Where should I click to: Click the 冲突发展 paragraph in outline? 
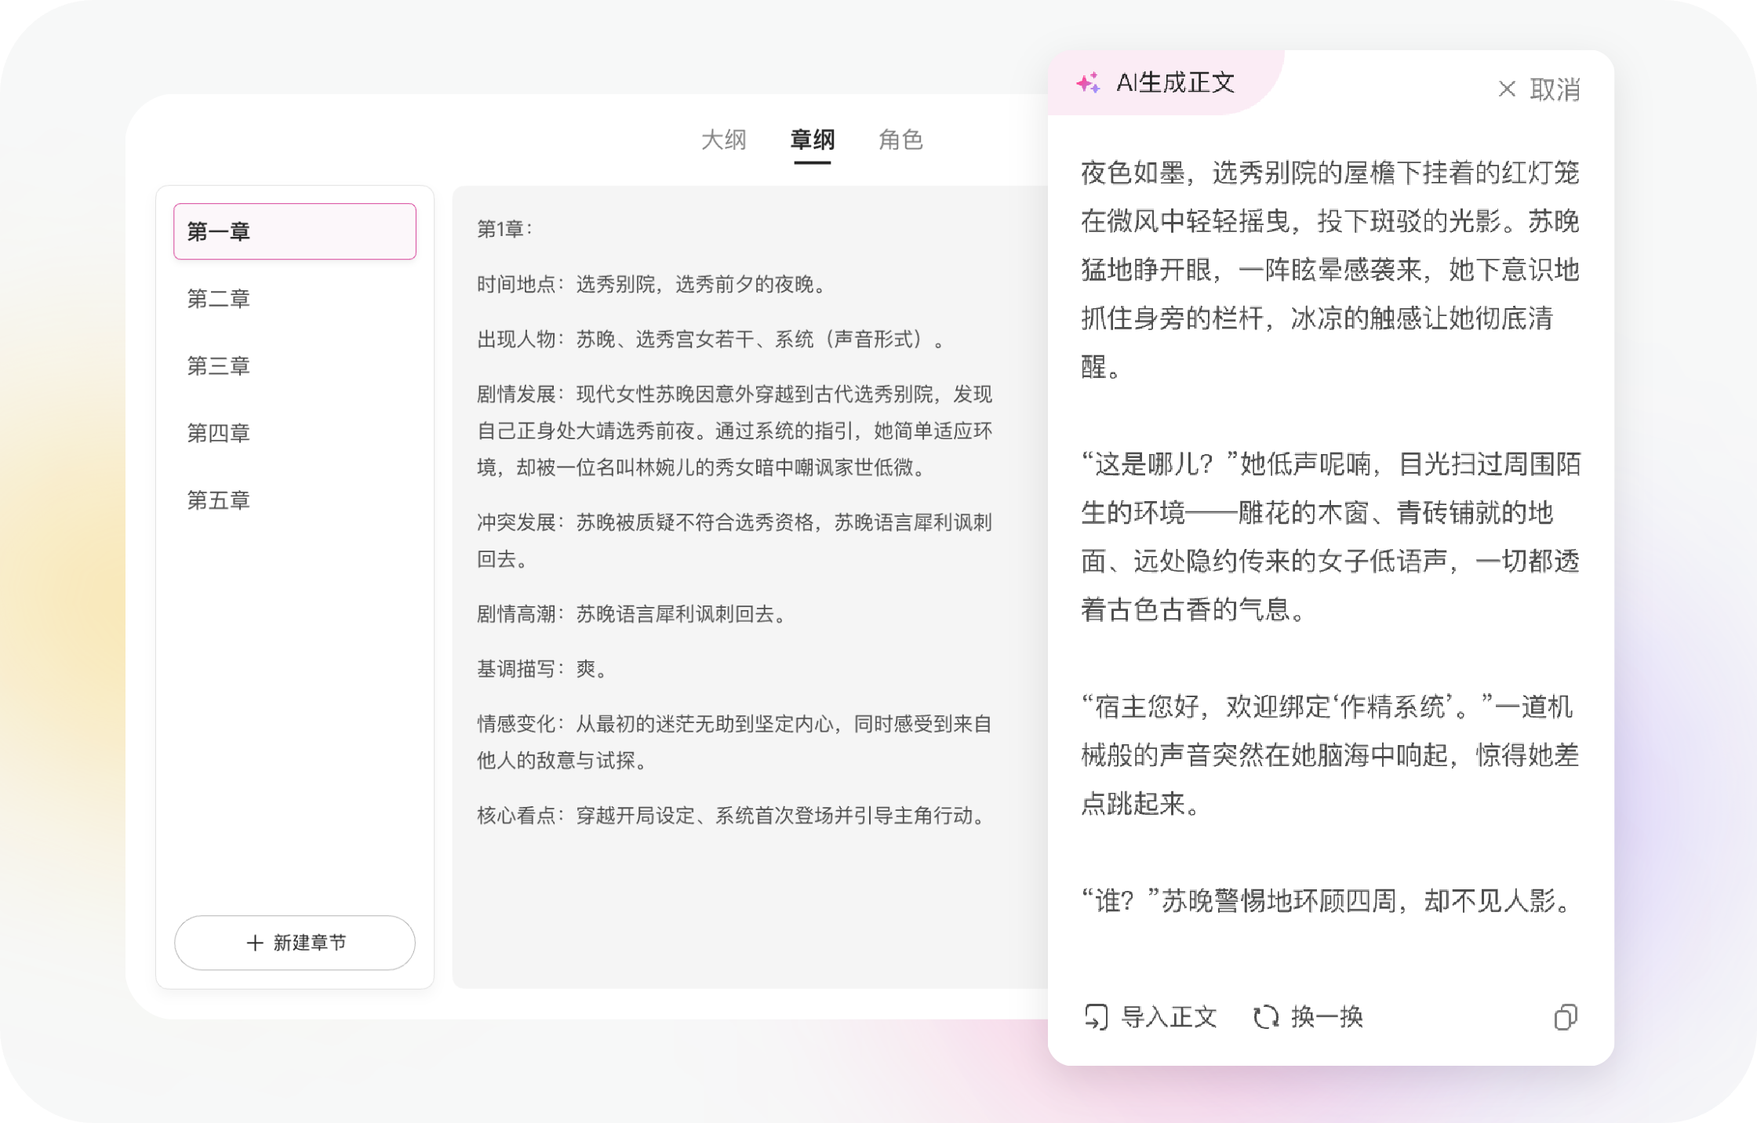coord(735,540)
